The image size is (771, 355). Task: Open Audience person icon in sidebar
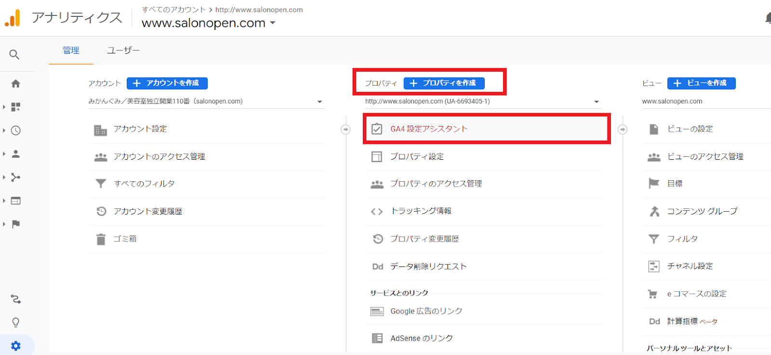pyautogui.click(x=16, y=154)
